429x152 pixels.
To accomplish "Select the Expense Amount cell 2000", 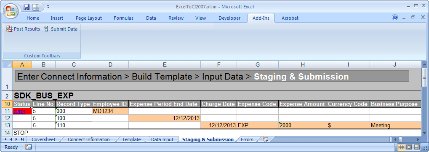I will pyautogui.click(x=303, y=125).
